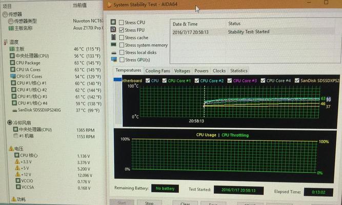The image size is (342, 205).
Task: Open the Statistics tab
Action: pyautogui.click(x=239, y=71)
